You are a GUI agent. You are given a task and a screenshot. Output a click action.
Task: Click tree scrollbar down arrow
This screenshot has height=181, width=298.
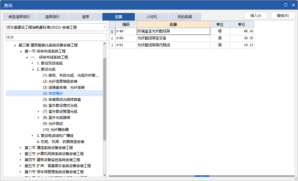[105, 175]
